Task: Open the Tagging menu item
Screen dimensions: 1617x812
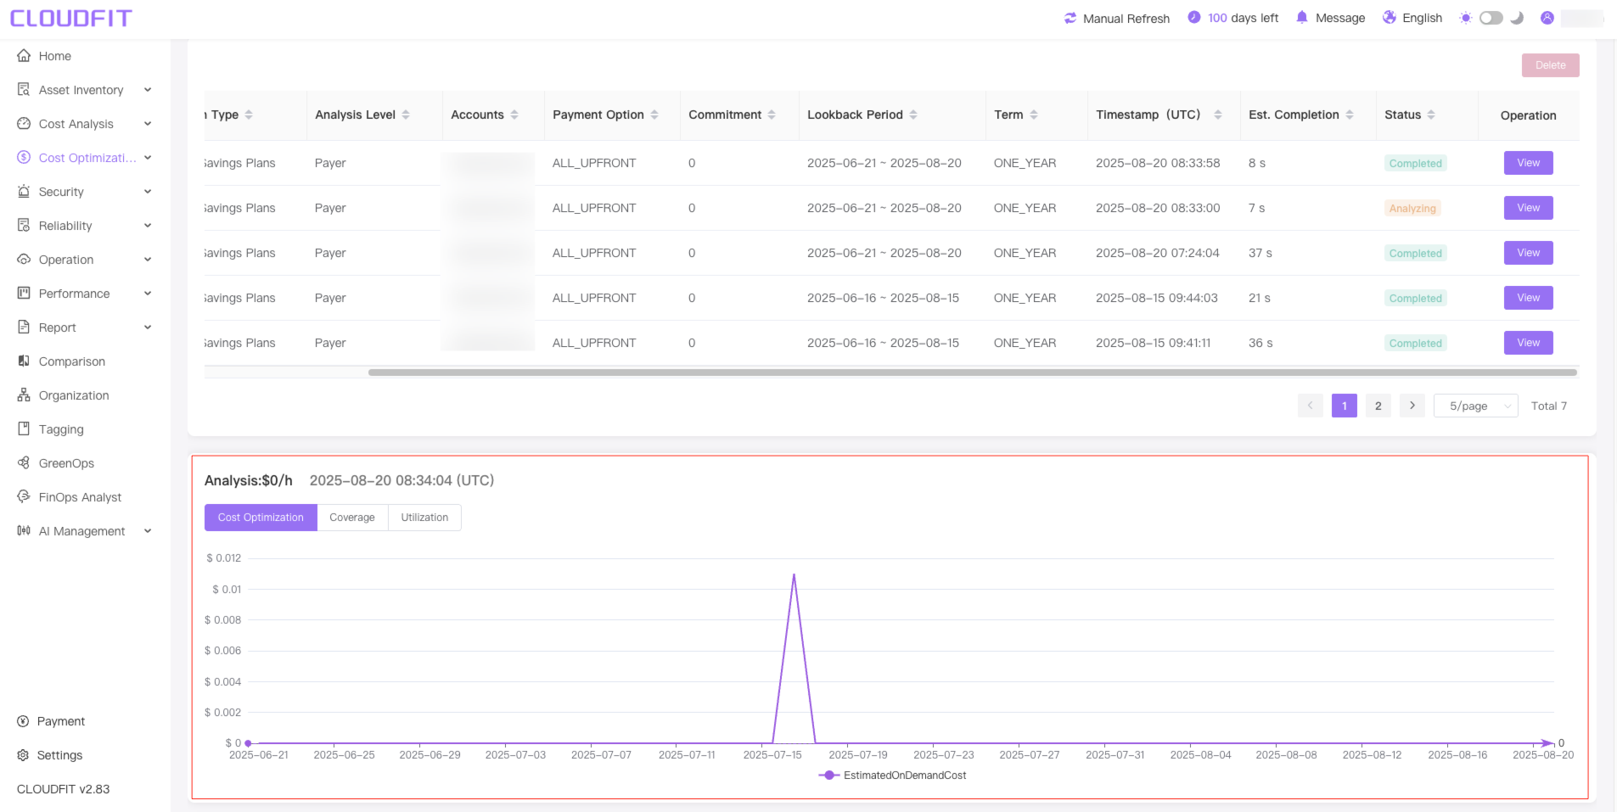Action: [x=61, y=429]
